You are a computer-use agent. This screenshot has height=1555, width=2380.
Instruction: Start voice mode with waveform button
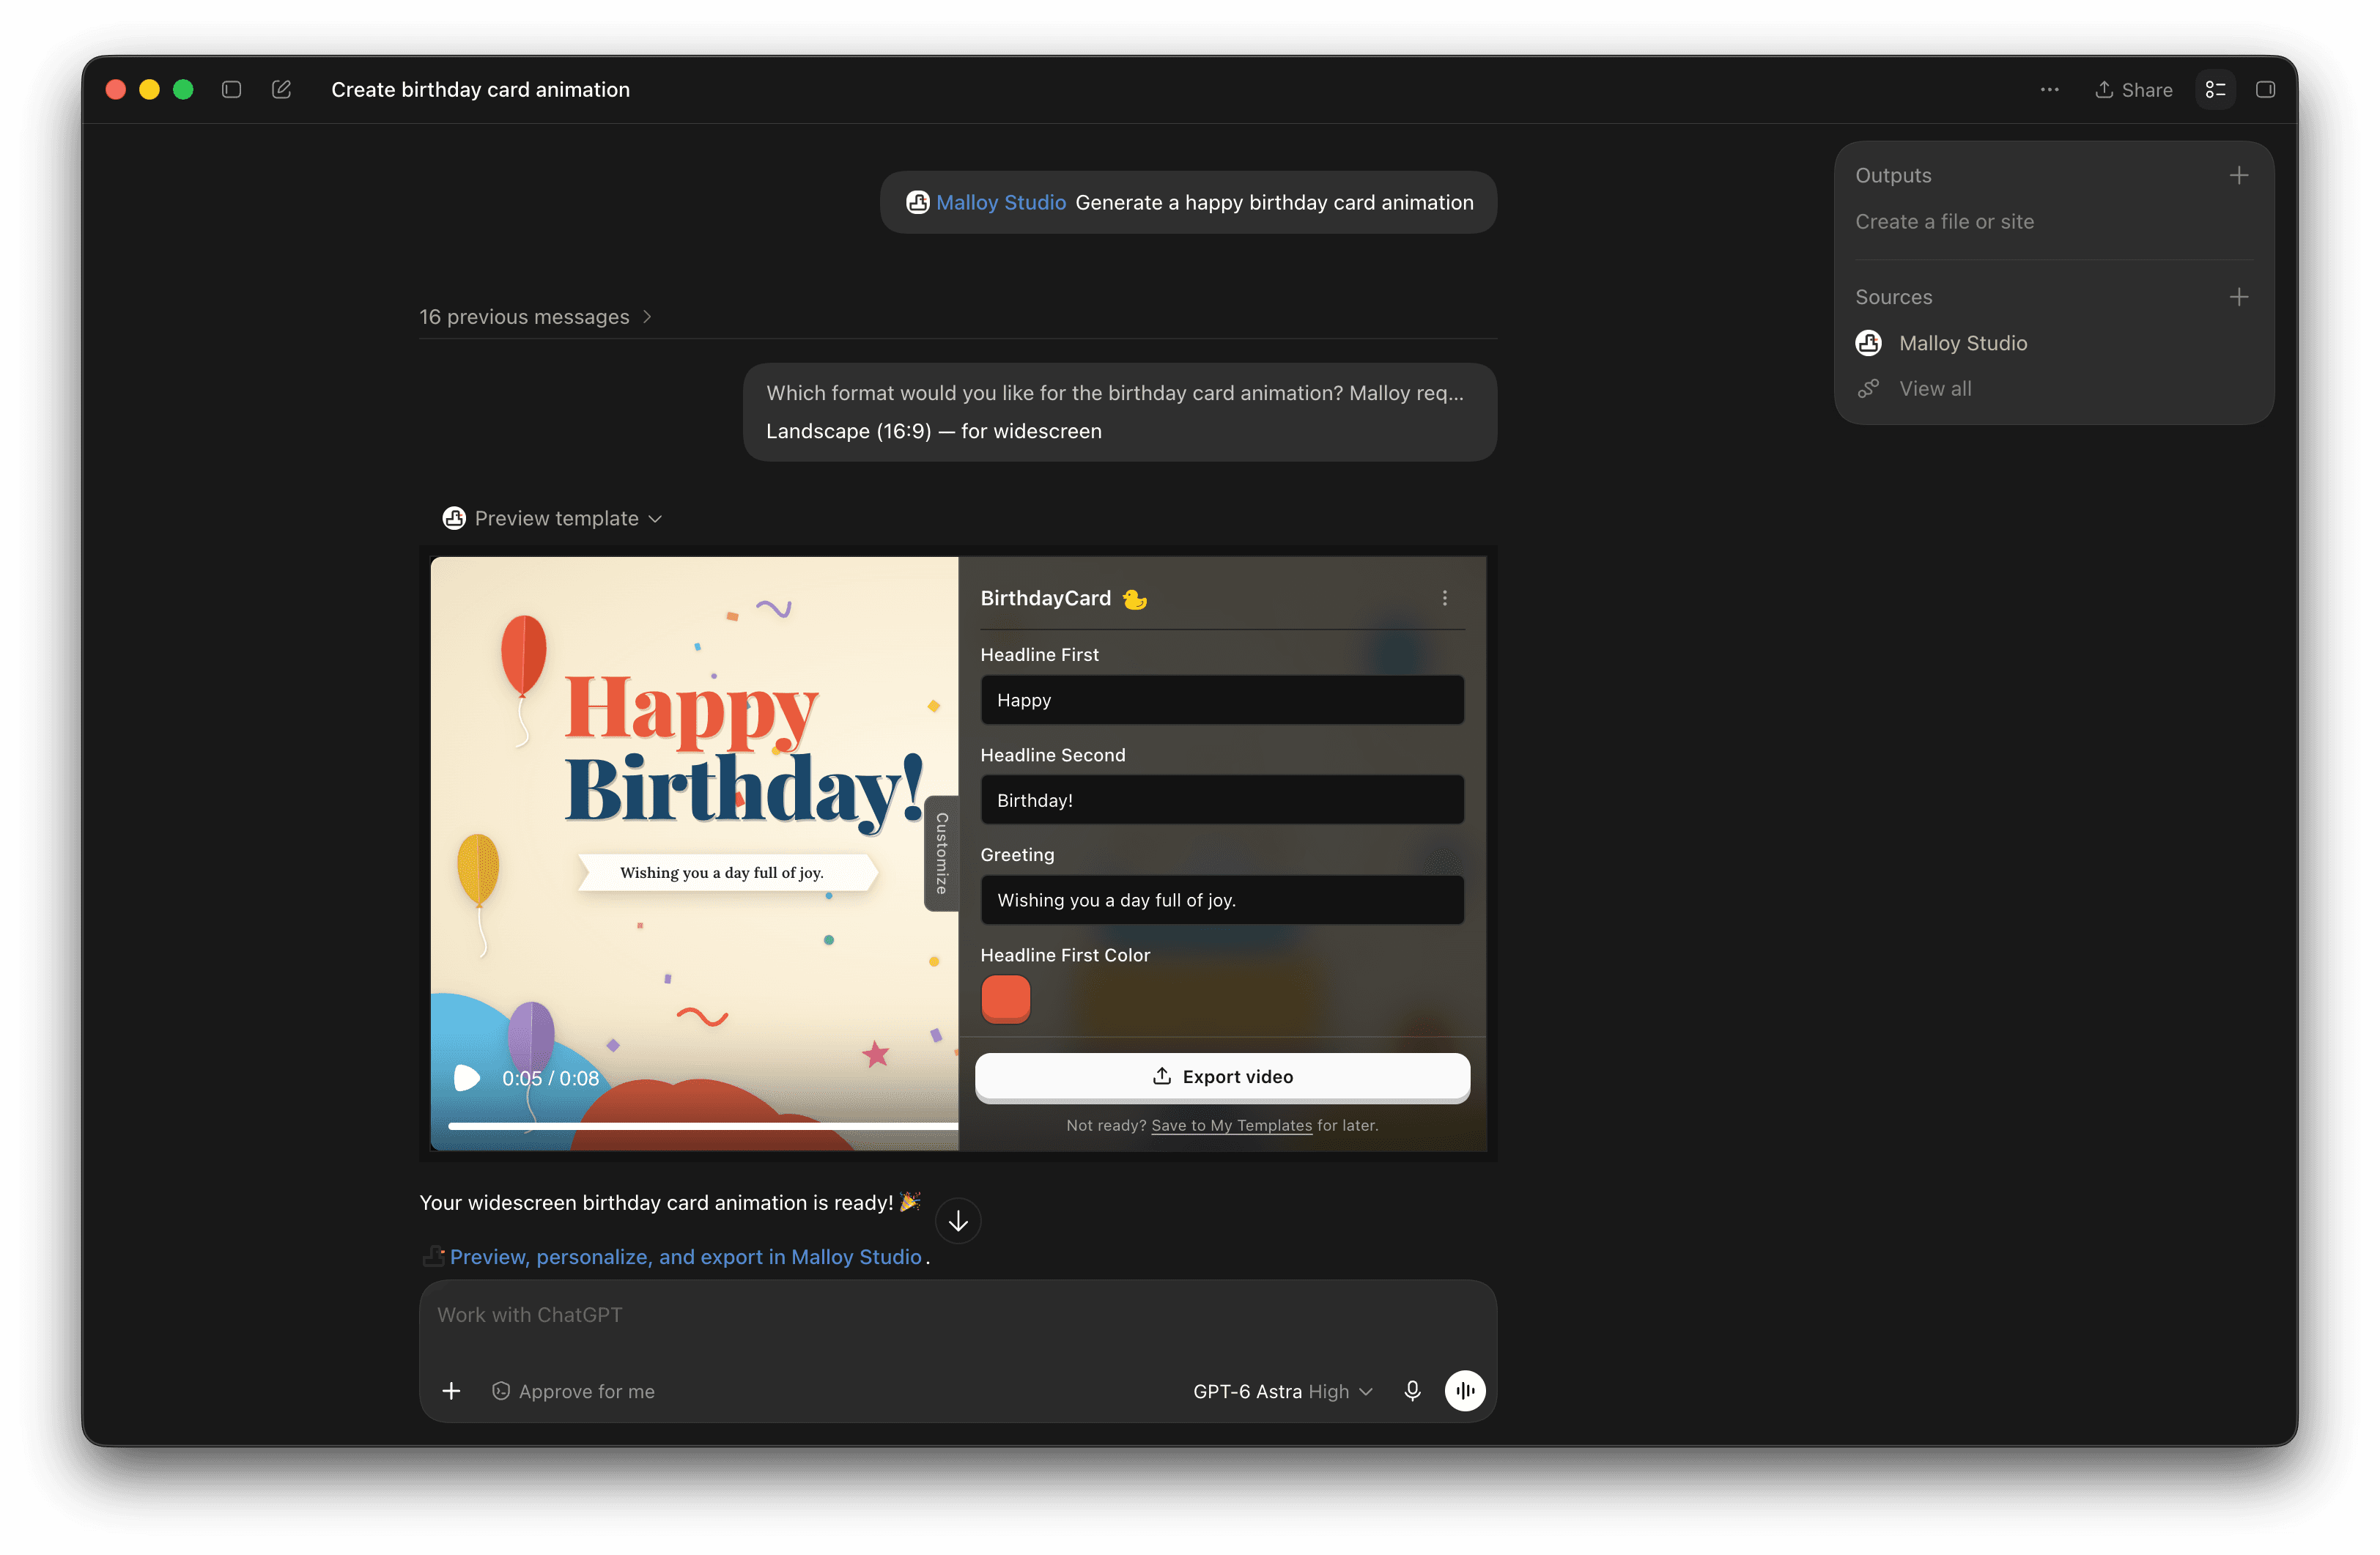point(1464,1391)
